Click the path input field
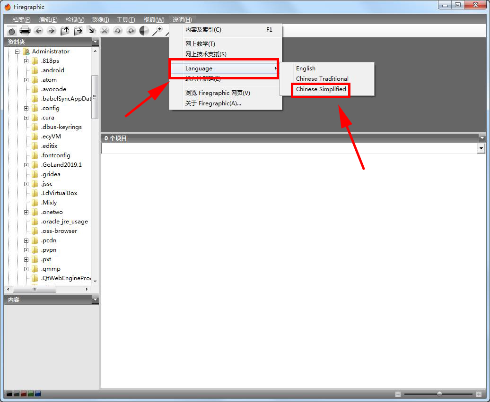The image size is (490, 402). tap(289, 148)
